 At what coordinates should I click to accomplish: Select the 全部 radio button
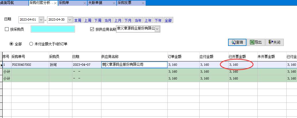tap(11, 44)
